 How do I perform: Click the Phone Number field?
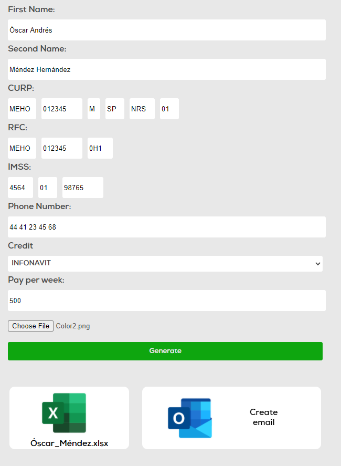(x=166, y=227)
